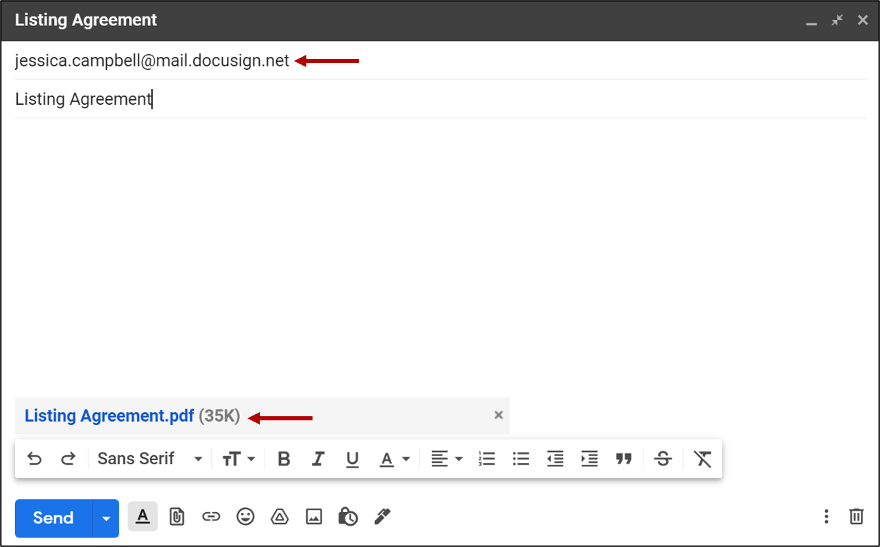Screen dimensions: 880x547
Task: Open the text size dropdown
Action: click(x=239, y=459)
